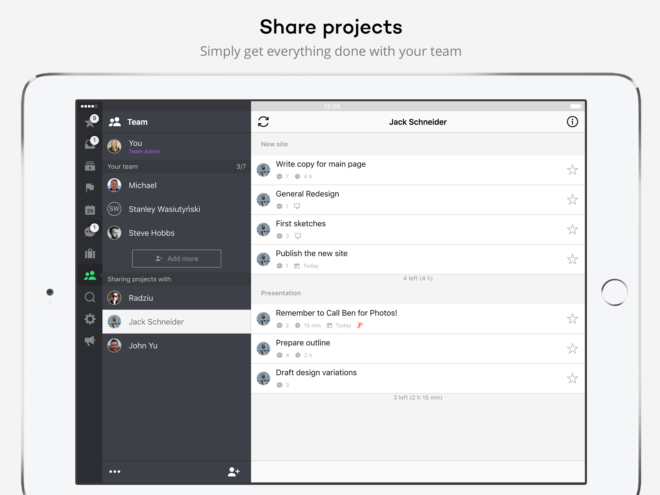Toggle star on Publish the new site
The width and height of the screenshot is (660, 495).
click(x=573, y=259)
